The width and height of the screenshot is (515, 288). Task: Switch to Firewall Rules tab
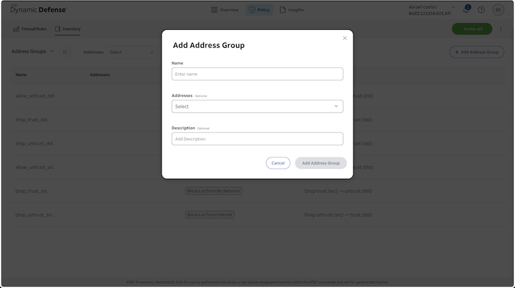(x=30, y=29)
